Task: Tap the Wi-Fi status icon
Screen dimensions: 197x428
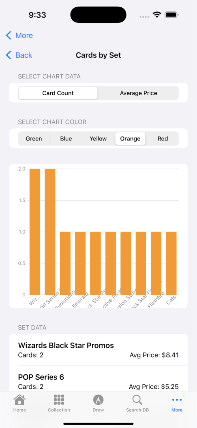Action: coord(157,14)
